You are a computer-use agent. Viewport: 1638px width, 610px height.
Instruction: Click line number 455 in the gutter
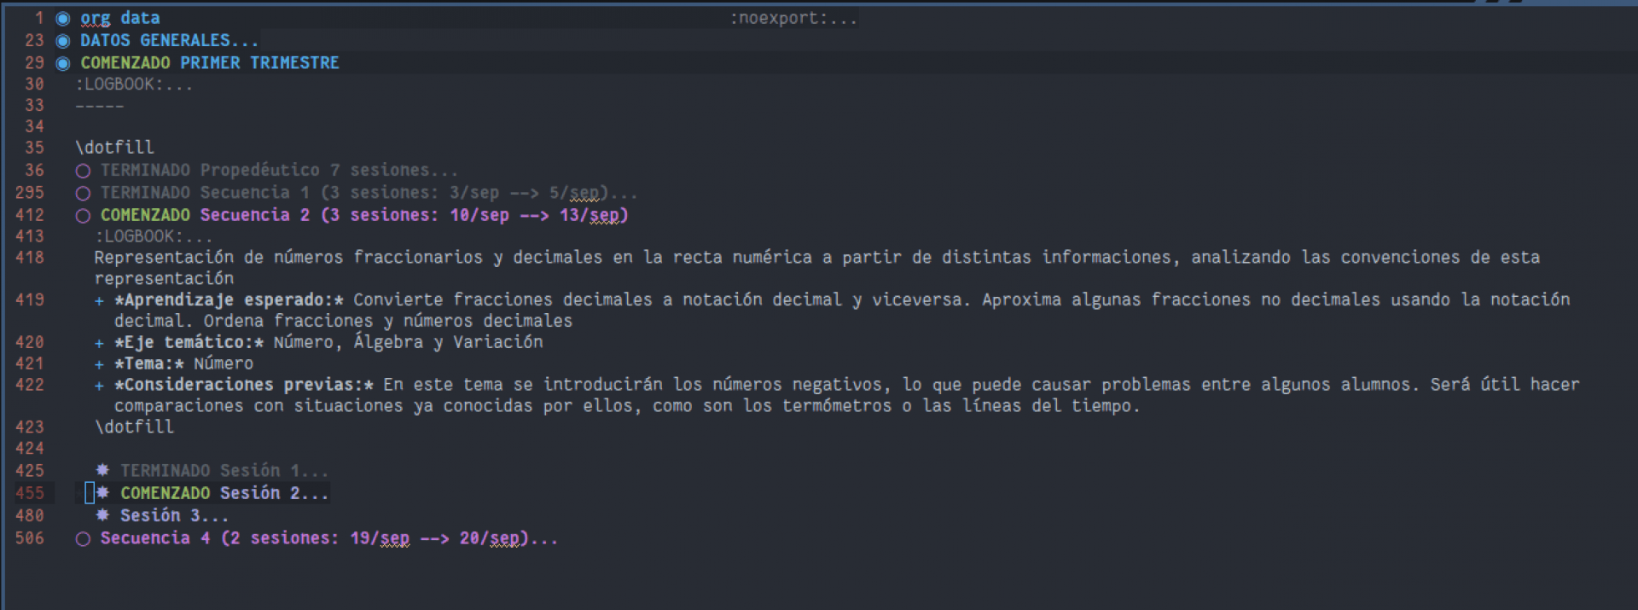click(x=30, y=493)
